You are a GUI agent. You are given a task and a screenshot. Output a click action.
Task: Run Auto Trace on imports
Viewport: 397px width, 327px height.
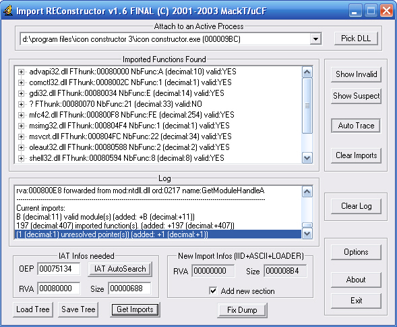[356, 126]
